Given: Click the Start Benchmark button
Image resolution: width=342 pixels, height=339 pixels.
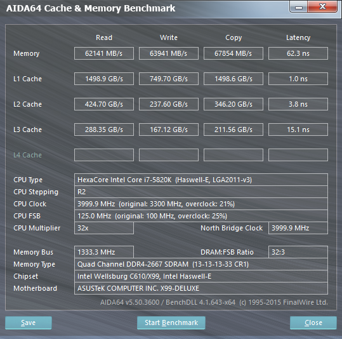Looking at the screenshot, I should coord(171,322).
